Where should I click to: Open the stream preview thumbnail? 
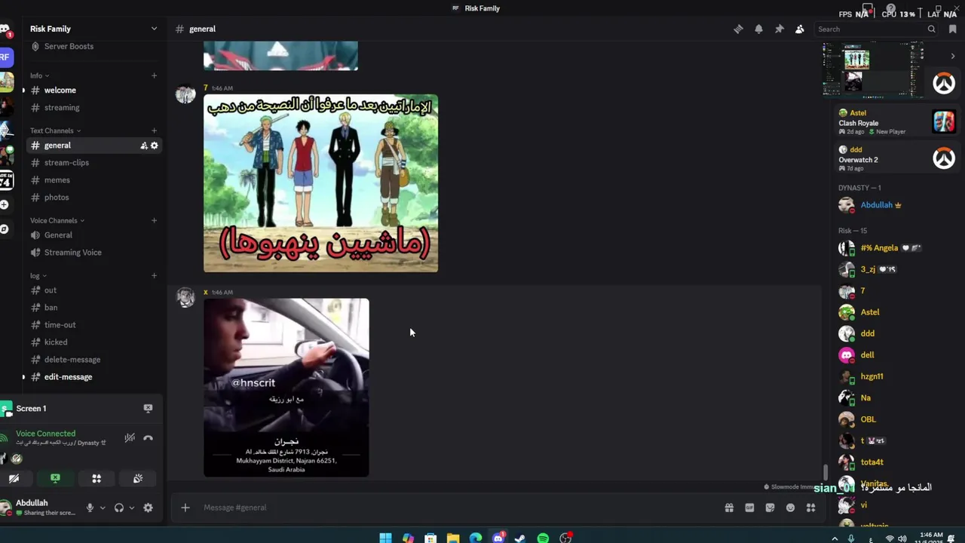[872, 69]
